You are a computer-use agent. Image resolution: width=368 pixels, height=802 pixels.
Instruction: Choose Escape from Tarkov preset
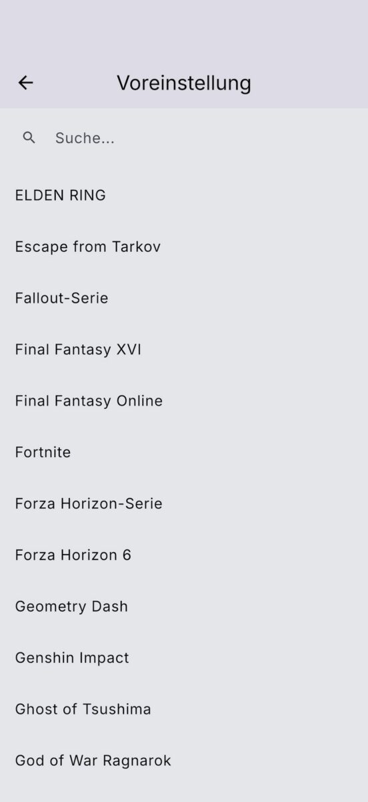184,247
